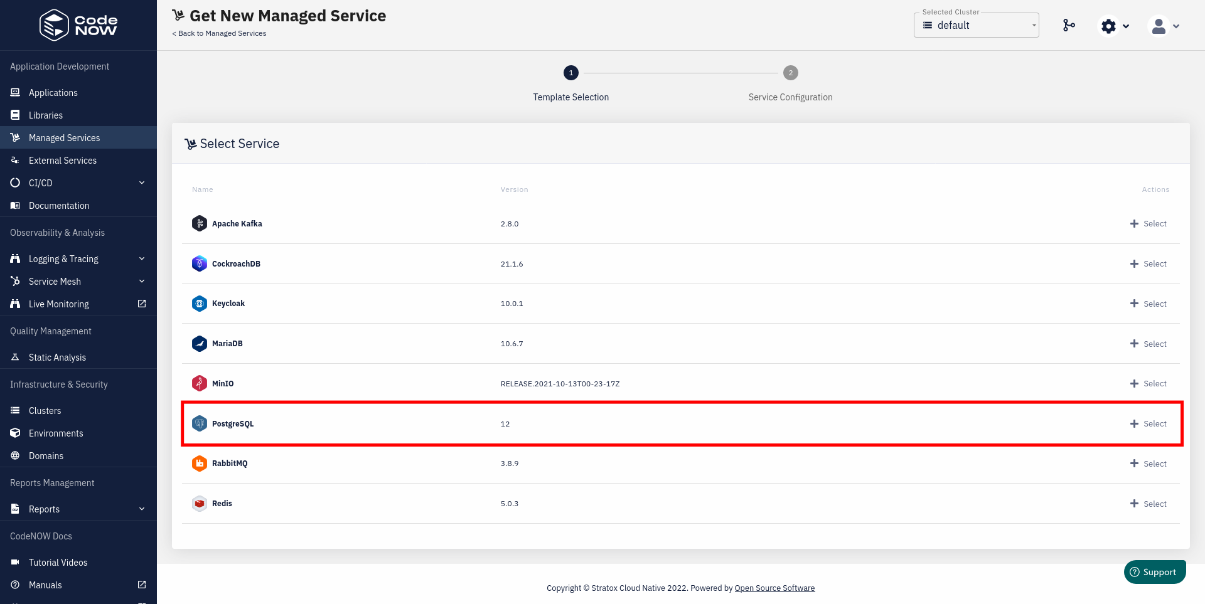Click the RabbitMQ version 3.8.9

(510, 464)
